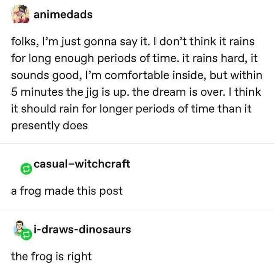Click the phrase "5 minutes" in the post
This screenshot has width=274, height=275.
pos(37,92)
